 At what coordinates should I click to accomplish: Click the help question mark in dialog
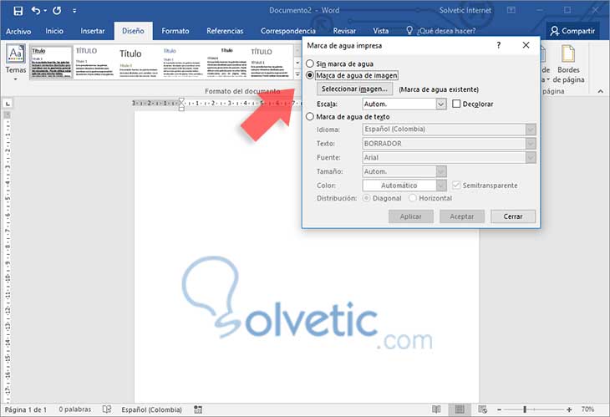tap(499, 45)
